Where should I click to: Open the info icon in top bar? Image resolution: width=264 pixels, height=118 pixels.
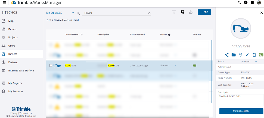pyautogui.click(x=246, y=2)
